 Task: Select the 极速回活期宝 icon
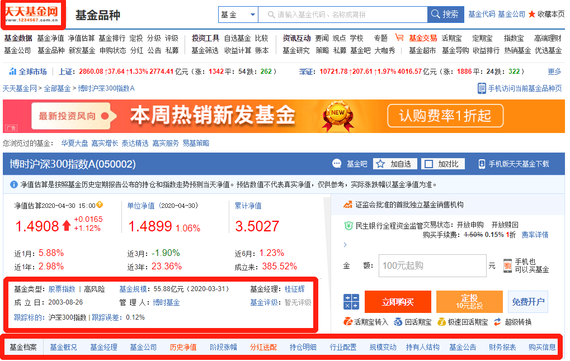(441, 321)
